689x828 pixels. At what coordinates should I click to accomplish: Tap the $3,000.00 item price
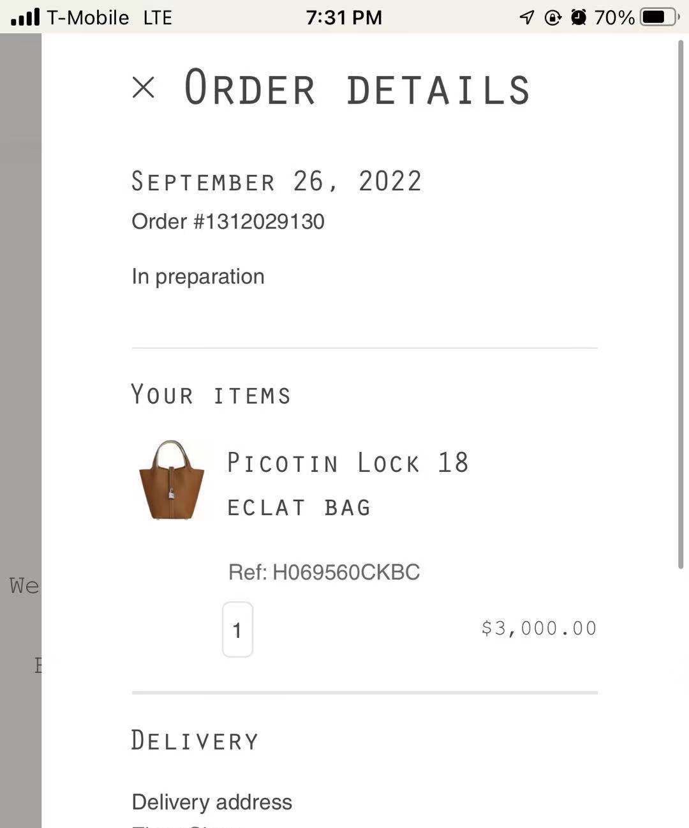click(x=539, y=628)
